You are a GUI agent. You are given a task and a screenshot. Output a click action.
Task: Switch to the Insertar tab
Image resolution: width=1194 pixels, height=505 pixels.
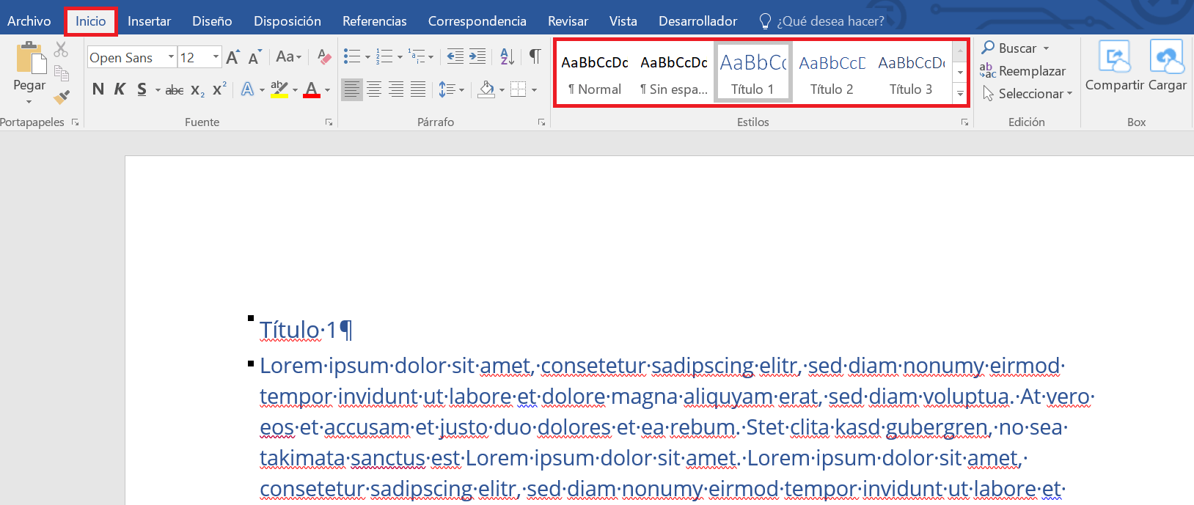[x=149, y=21]
